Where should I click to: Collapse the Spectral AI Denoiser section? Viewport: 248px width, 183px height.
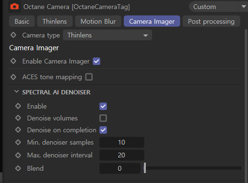point(17,91)
